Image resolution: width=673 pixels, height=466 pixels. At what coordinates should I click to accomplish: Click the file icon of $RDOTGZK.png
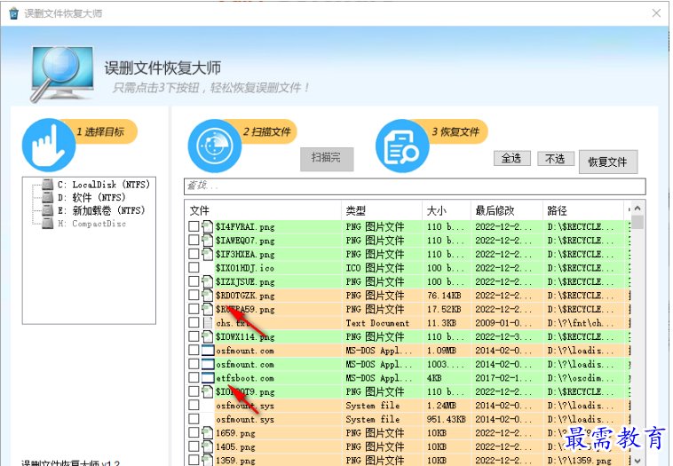[x=208, y=295]
